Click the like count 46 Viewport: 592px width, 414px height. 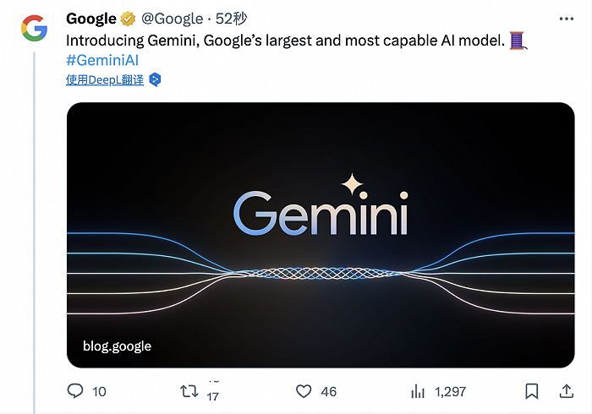(x=329, y=391)
